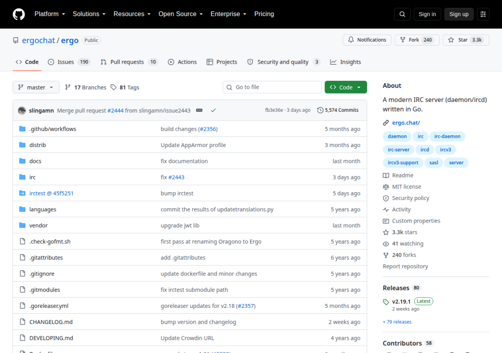Open Security policy sidebar link
Image resolution: width=502 pixels, height=353 pixels.
click(406, 198)
